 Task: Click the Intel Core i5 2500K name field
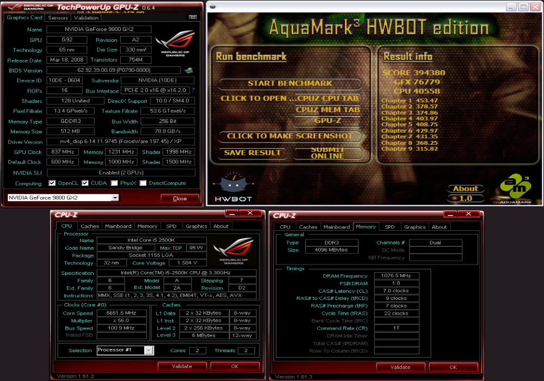coord(152,240)
